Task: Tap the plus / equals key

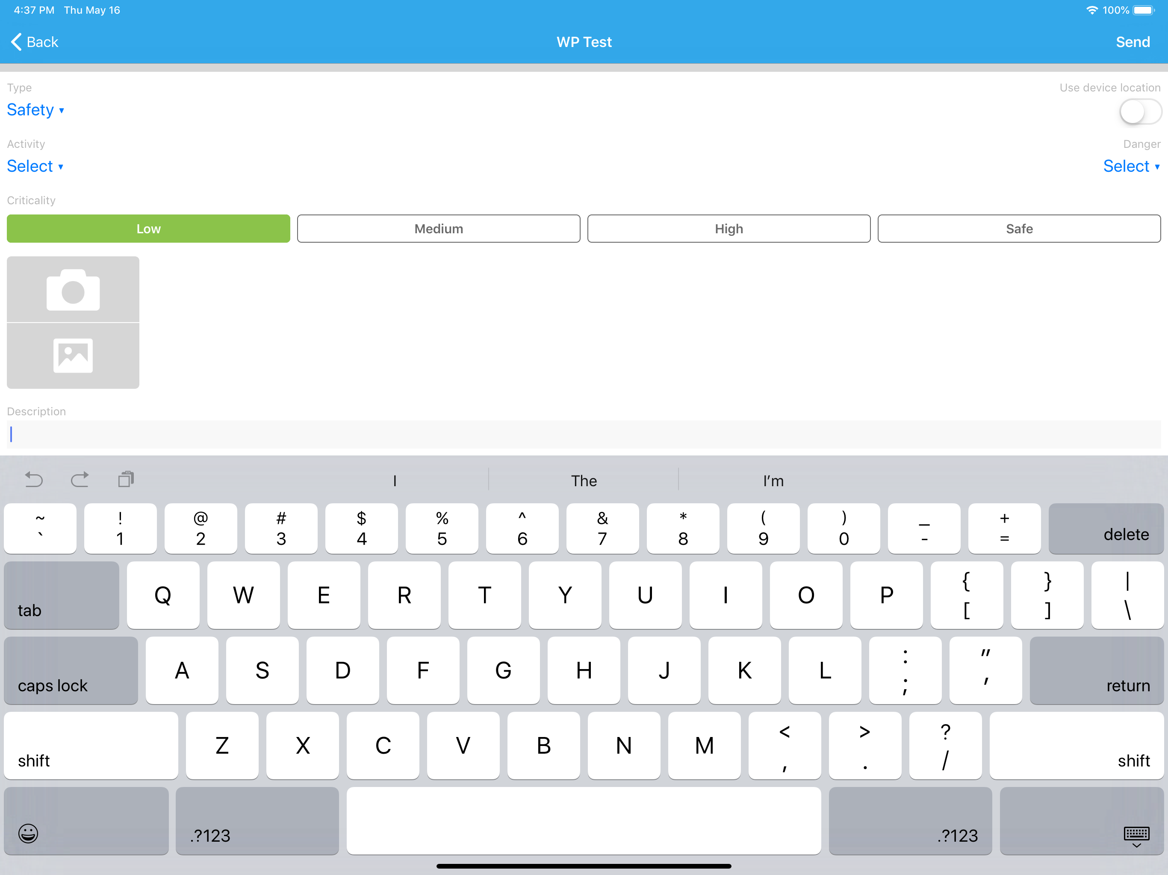Action: coord(1004,528)
